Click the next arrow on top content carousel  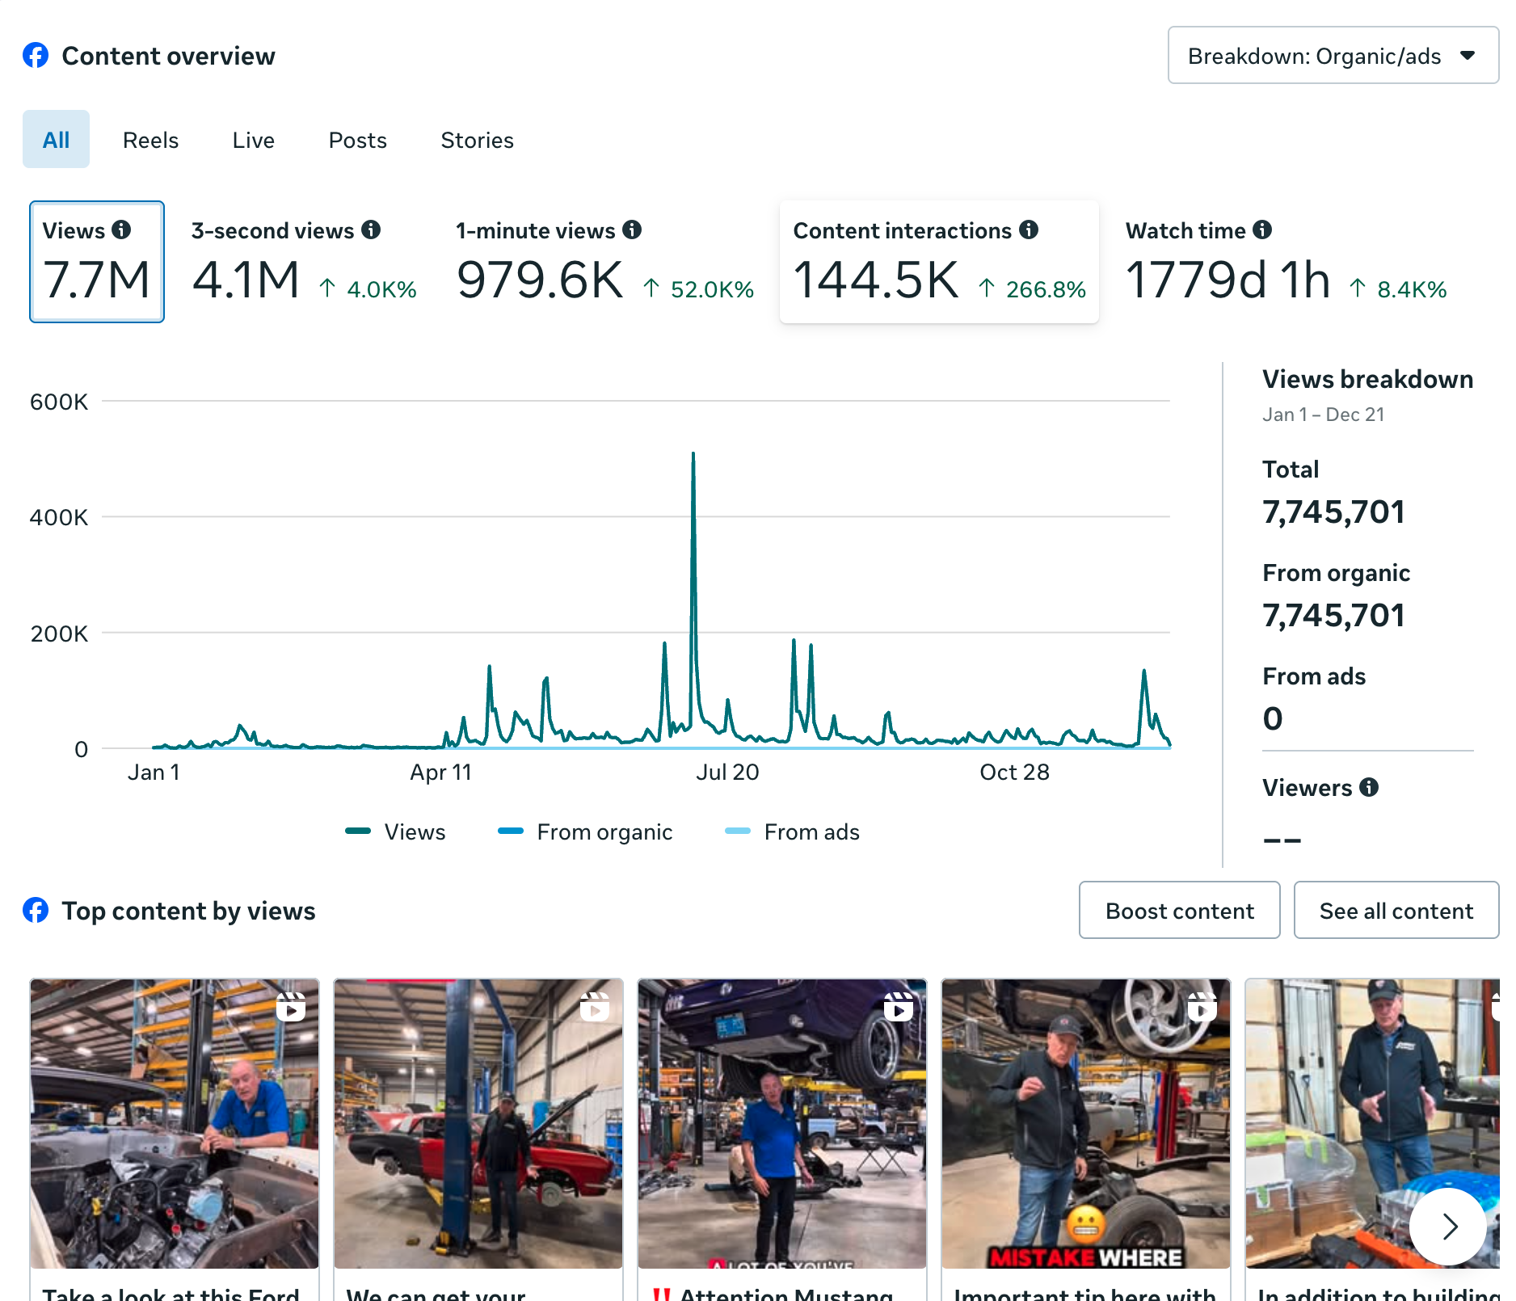click(1448, 1226)
